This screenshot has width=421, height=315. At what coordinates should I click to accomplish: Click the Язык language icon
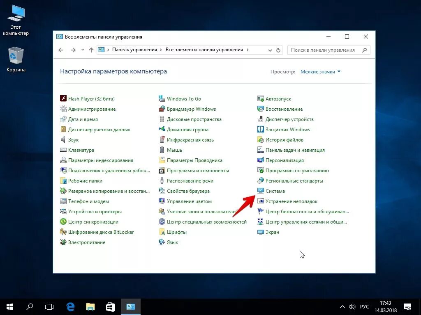162,242
